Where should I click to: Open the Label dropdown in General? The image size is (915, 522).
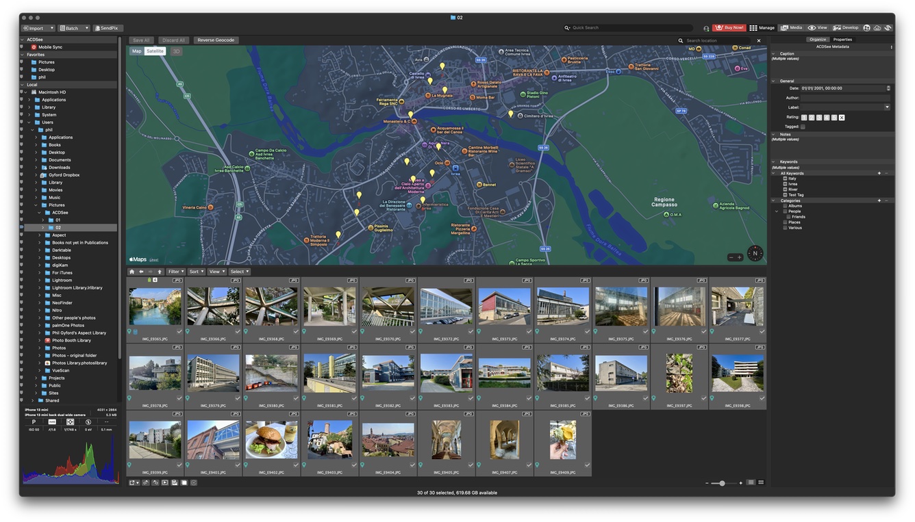coord(887,107)
